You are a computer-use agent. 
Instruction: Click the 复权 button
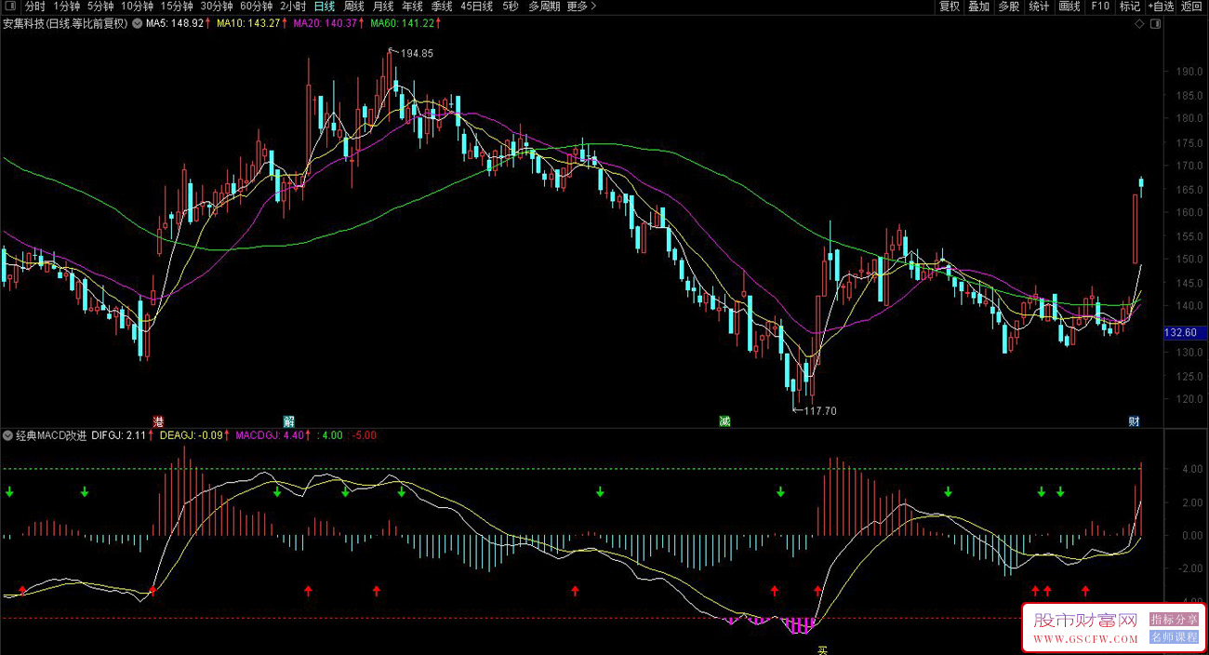click(x=950, y=7)
